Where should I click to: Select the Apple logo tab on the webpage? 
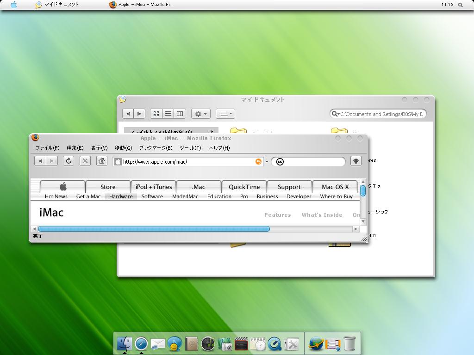pos(62,187)
